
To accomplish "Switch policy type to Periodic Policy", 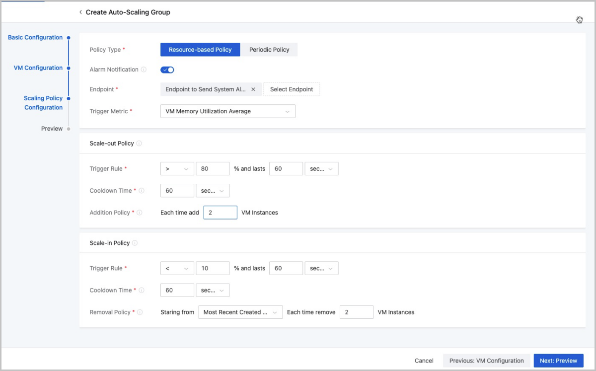I will [269, 50].
